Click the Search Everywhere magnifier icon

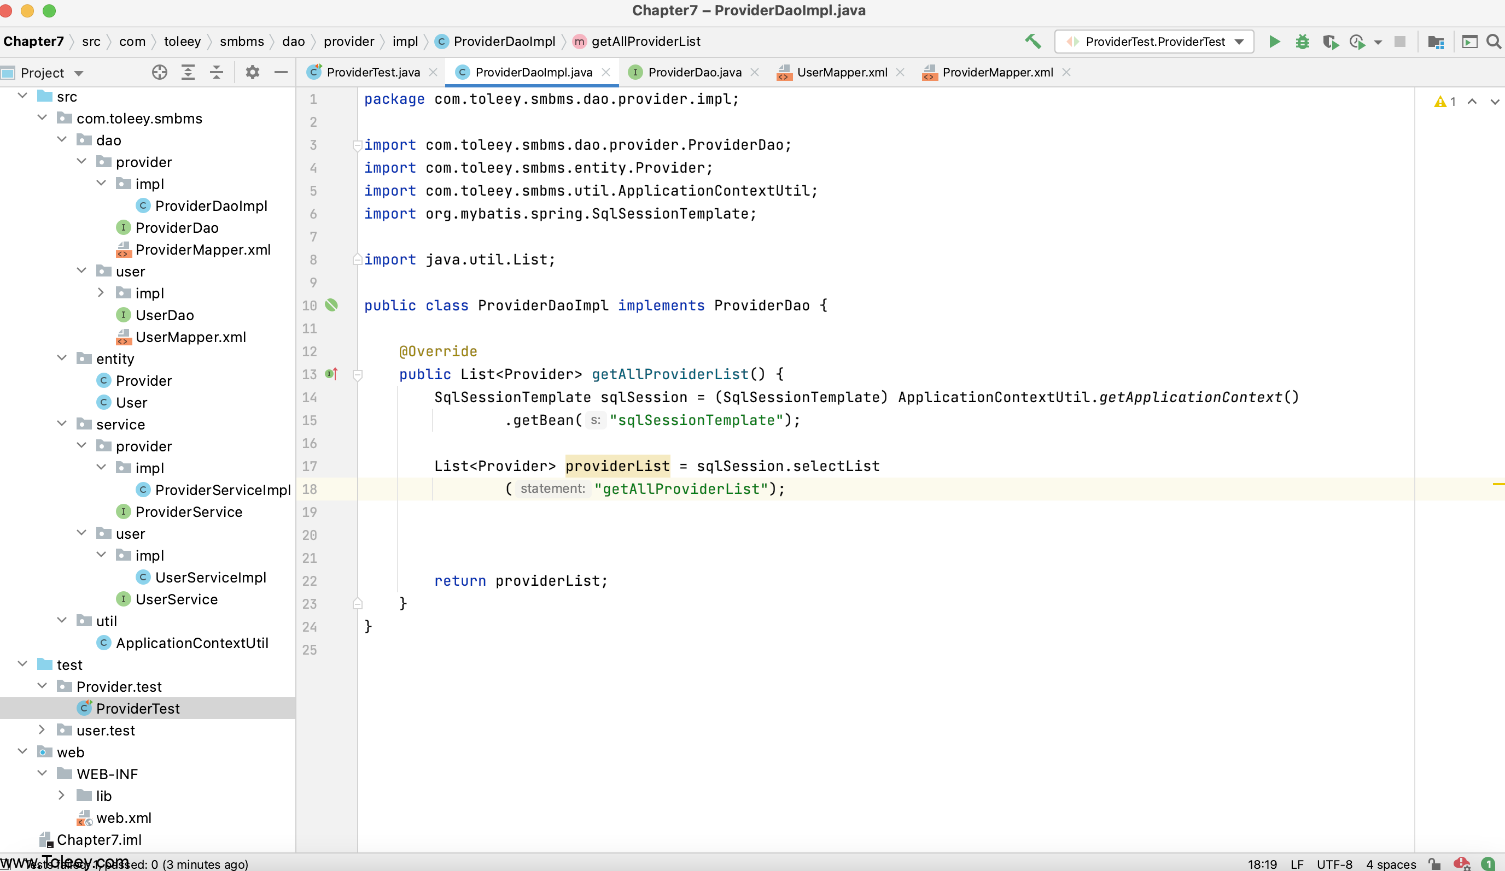(1493, 42)
